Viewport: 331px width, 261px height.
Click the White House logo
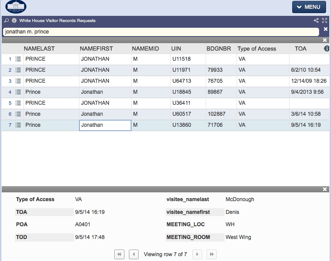16,7
